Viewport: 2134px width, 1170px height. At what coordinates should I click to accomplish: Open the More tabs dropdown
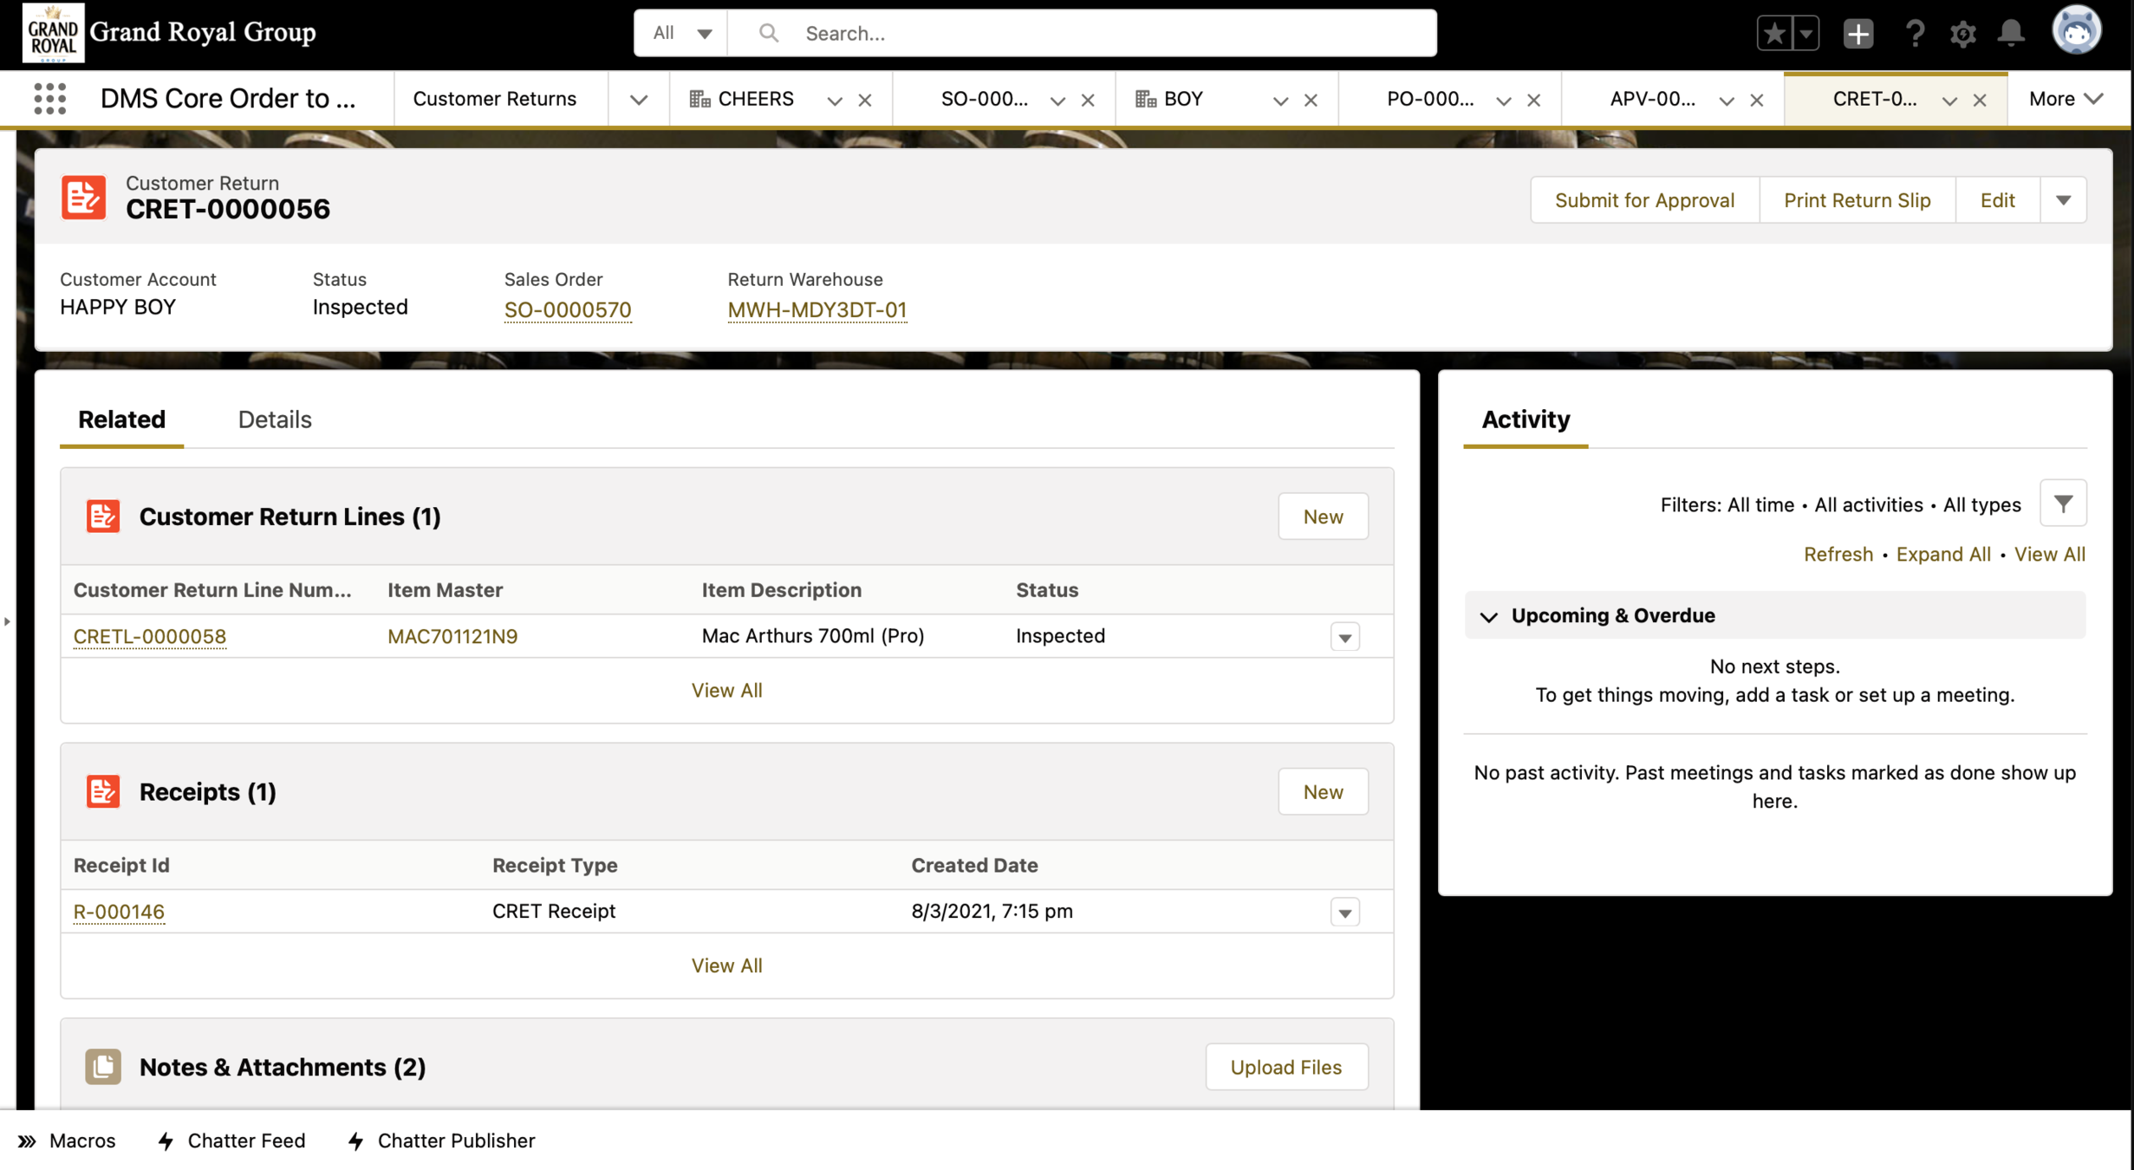(2066, 99)
